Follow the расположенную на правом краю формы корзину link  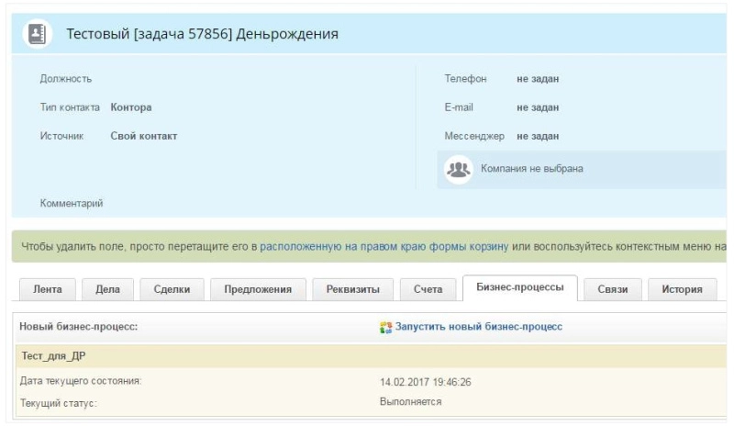[x=384, y=247]
